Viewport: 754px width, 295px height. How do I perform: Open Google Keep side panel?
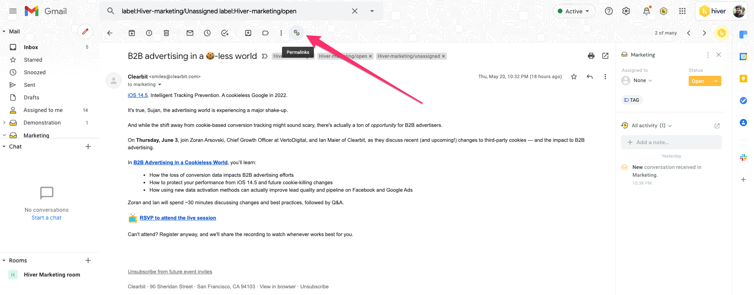(x=743, y=79)
